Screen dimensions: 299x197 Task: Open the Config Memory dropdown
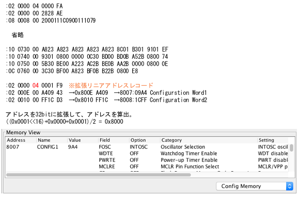click(255, 186)
